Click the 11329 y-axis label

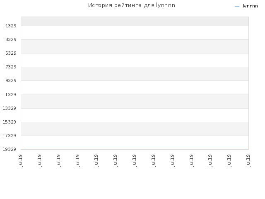[x=9, y=95]
